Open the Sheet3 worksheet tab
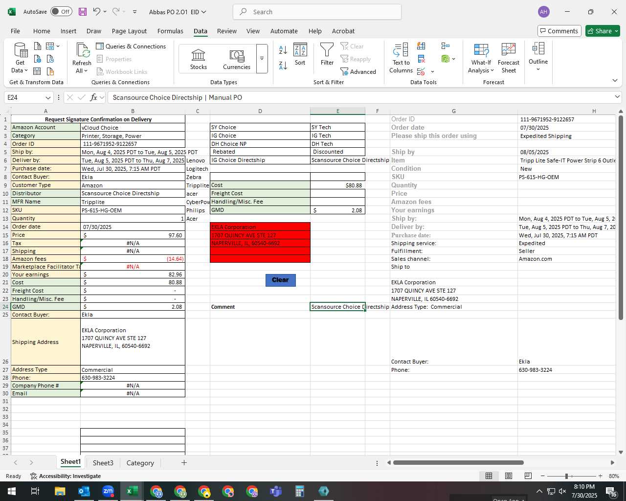Image resolution: width=626 pixels, height=501 pixels. (103, 463)
